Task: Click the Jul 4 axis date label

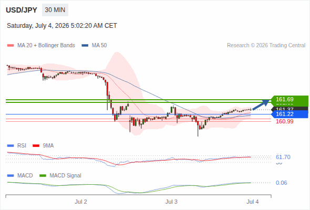Action: [253, 202]
